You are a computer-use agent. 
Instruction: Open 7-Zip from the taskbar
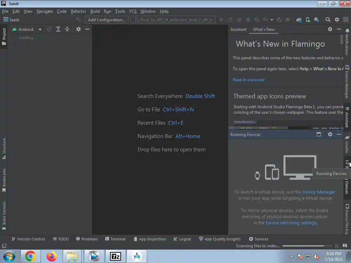click(116, 256)
